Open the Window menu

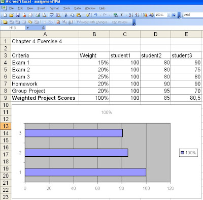(x=90, y=8)
